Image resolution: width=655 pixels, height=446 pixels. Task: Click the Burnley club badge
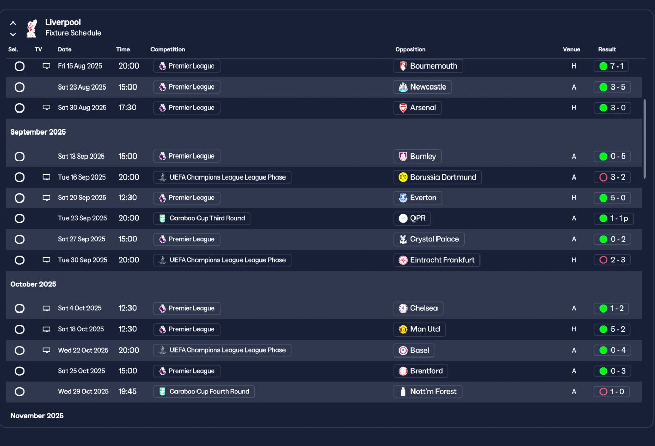point(403,157)
